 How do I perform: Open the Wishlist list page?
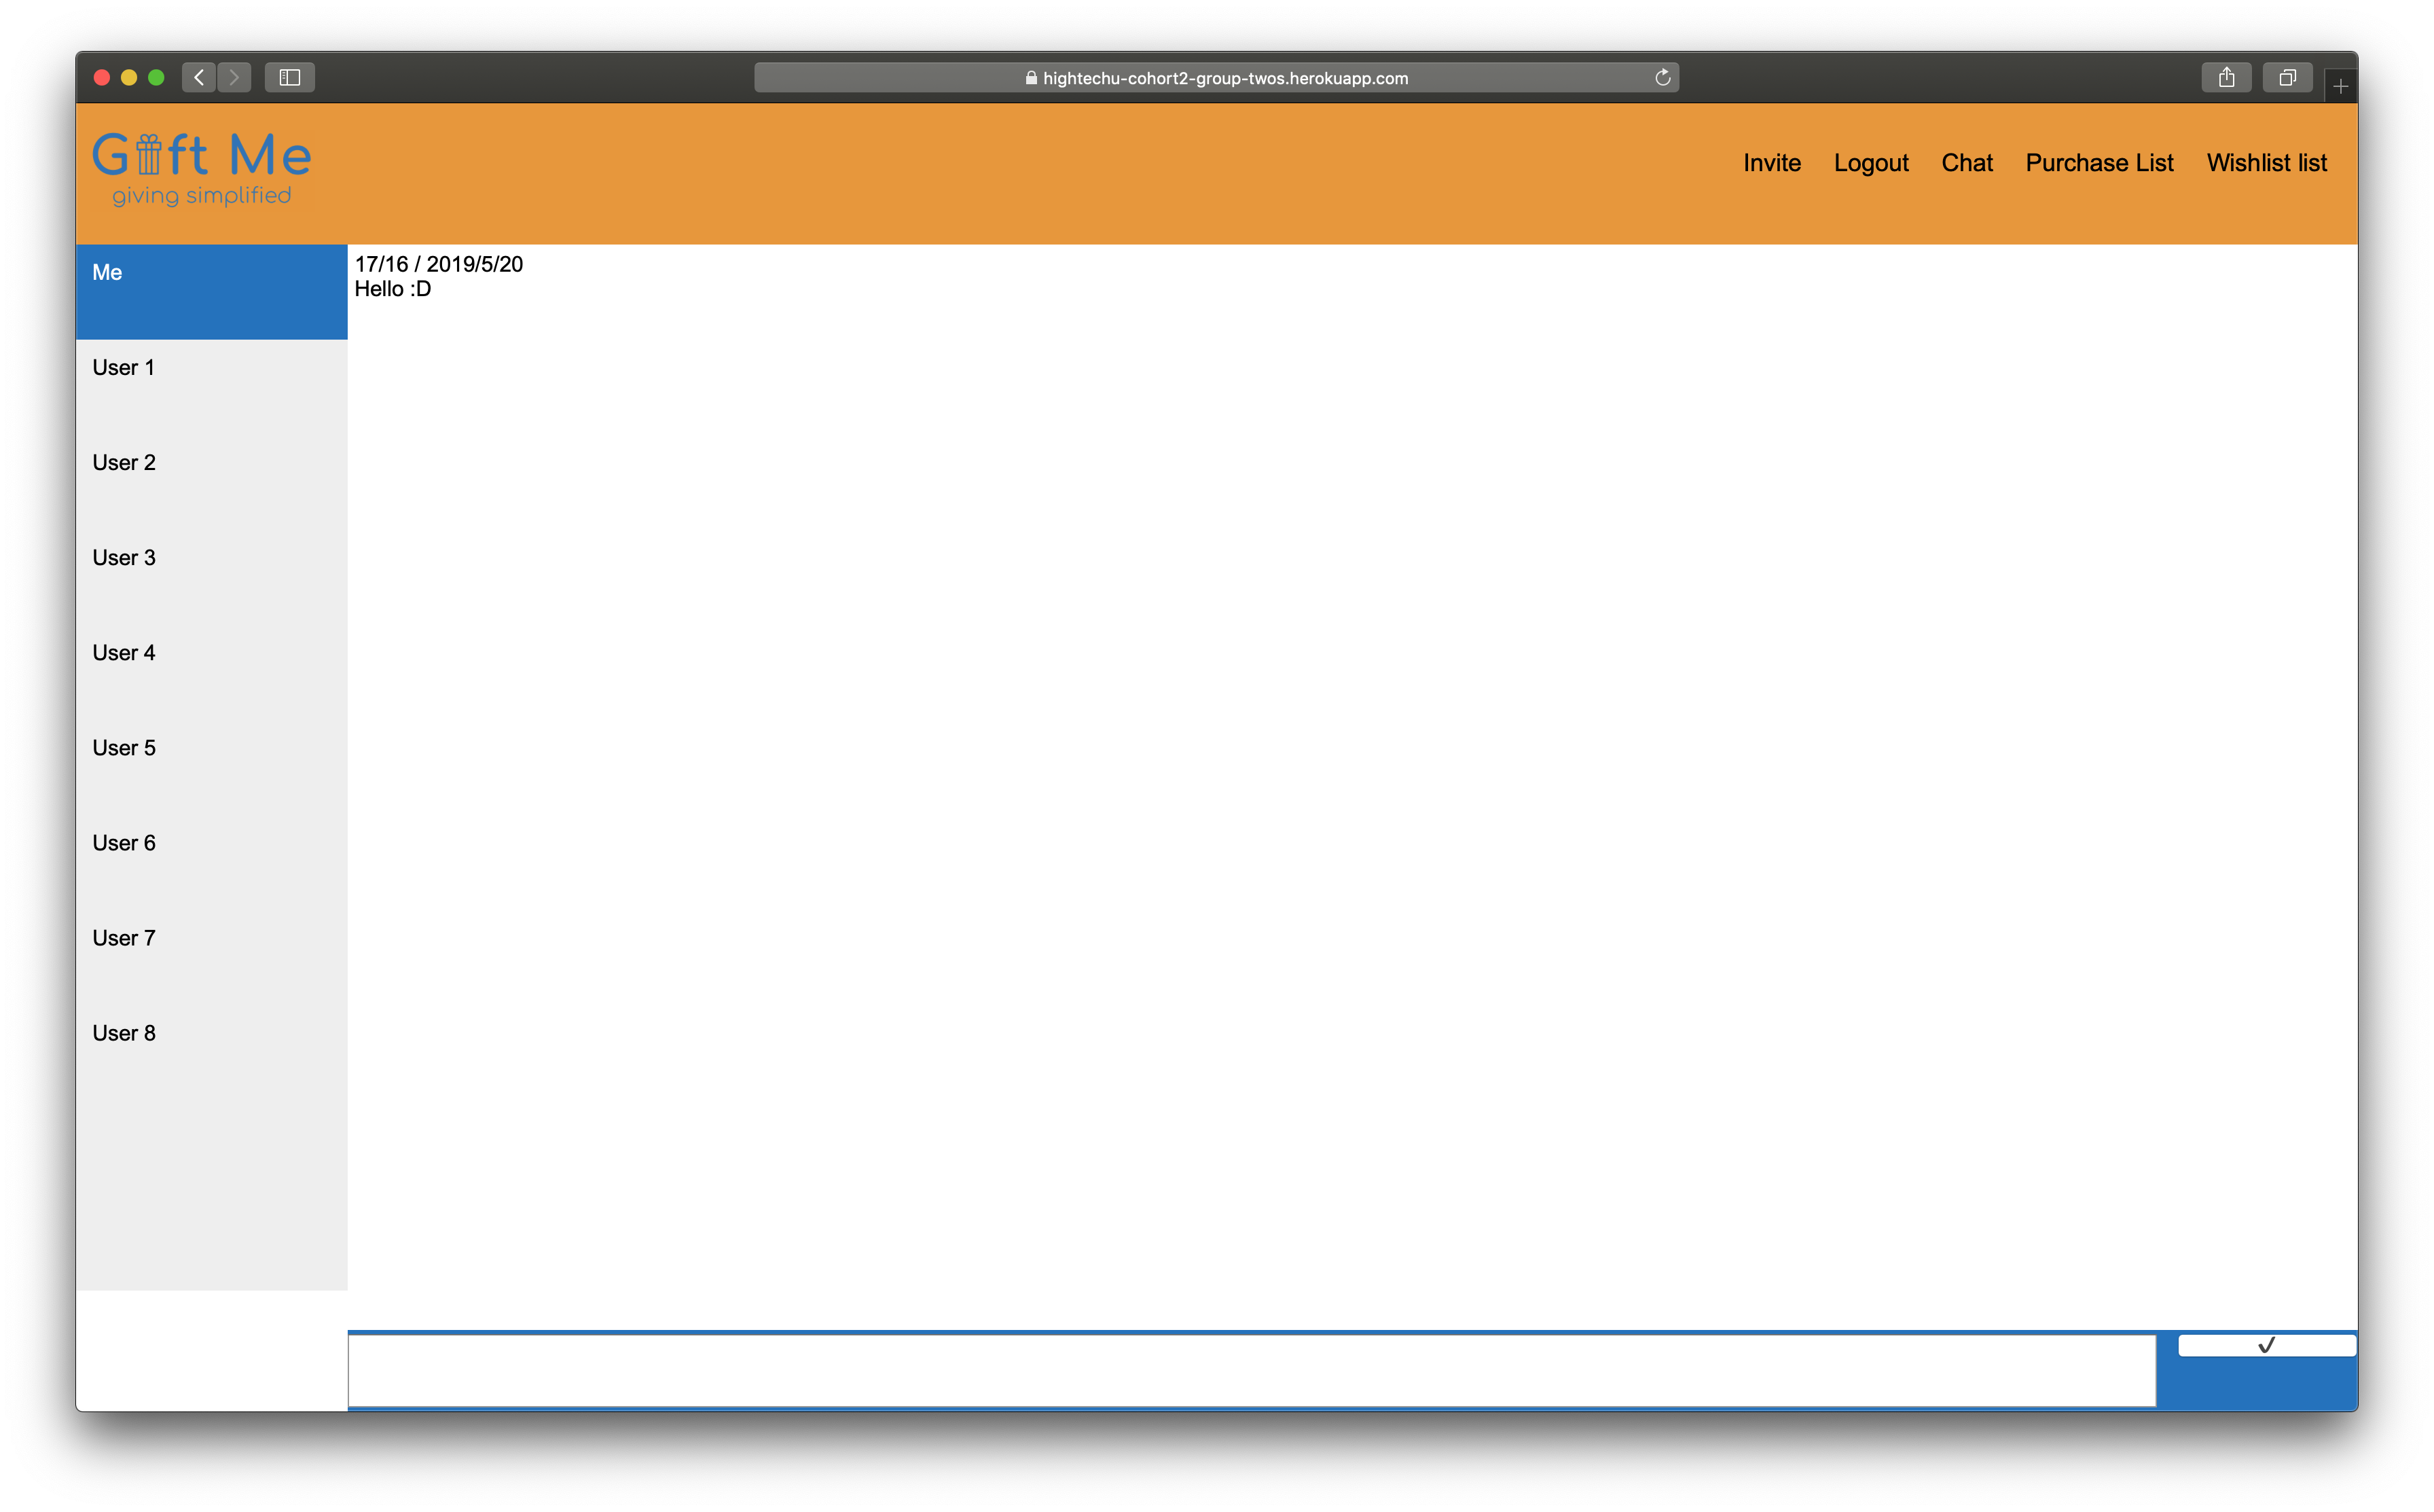tap(2266, 163)
